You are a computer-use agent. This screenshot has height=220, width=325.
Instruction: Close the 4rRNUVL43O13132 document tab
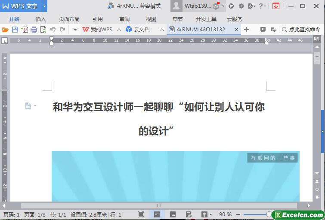[x=236, y=30]
